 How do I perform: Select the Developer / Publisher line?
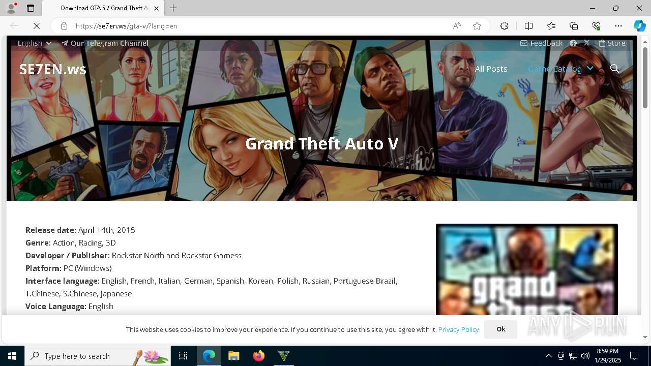point(133,255)
